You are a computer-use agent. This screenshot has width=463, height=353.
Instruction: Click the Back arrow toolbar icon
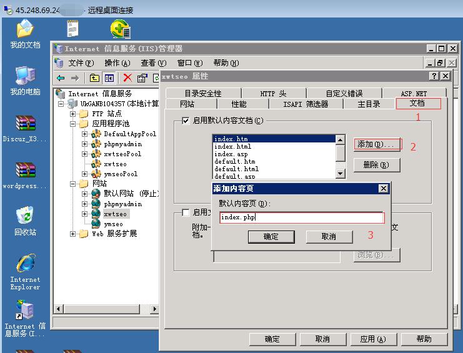[x=61, y=78]
